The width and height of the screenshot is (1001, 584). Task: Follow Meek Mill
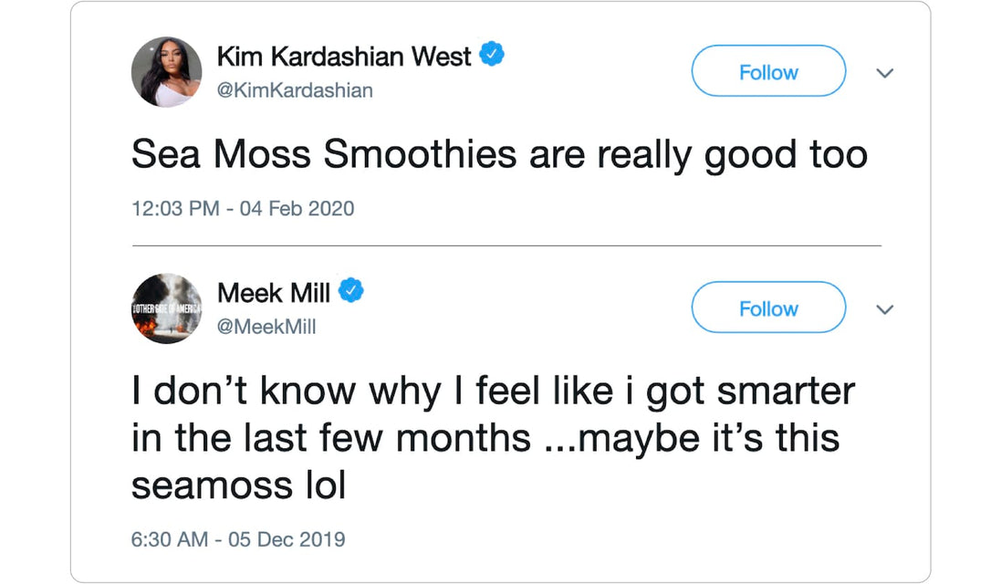coord(768,308)
